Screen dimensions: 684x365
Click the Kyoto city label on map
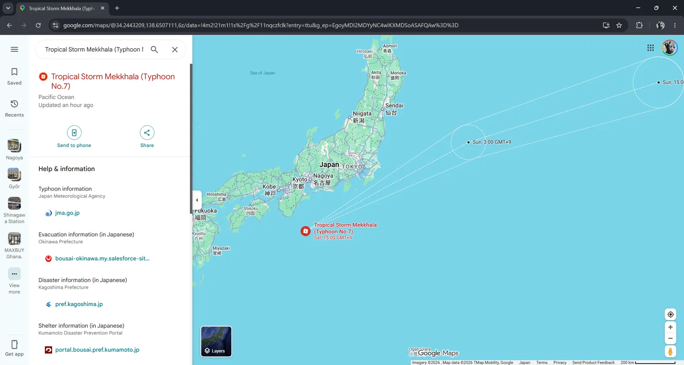click(x=299, y=183)
